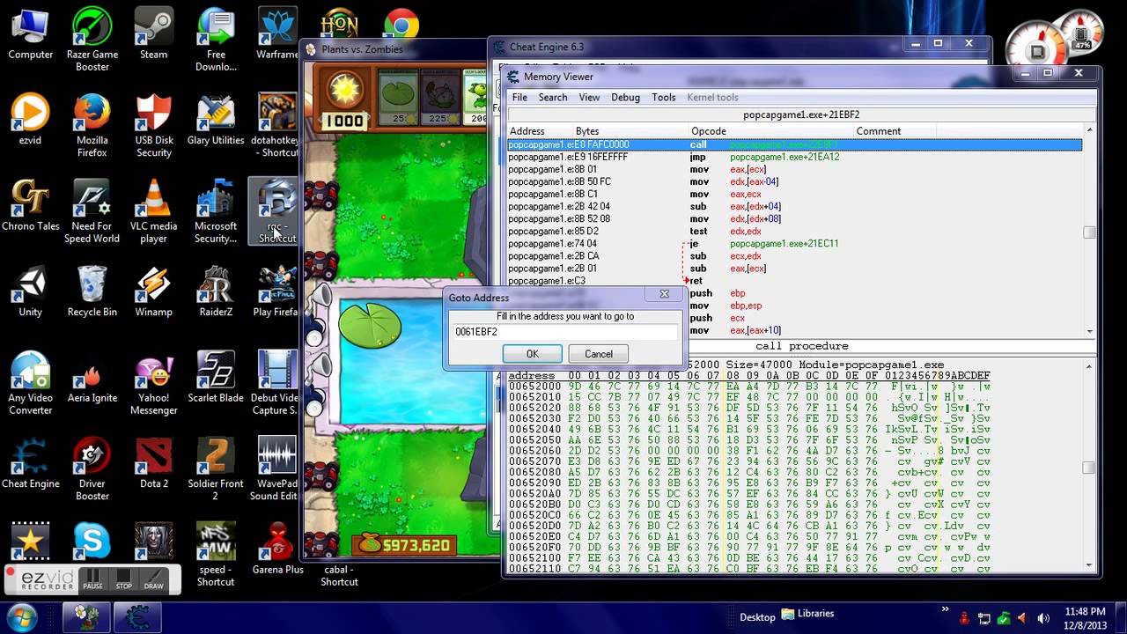This screenshot has height=634, width=1127.
Task: Click the ezvid recorder Pause button
Action: point(92,579)
